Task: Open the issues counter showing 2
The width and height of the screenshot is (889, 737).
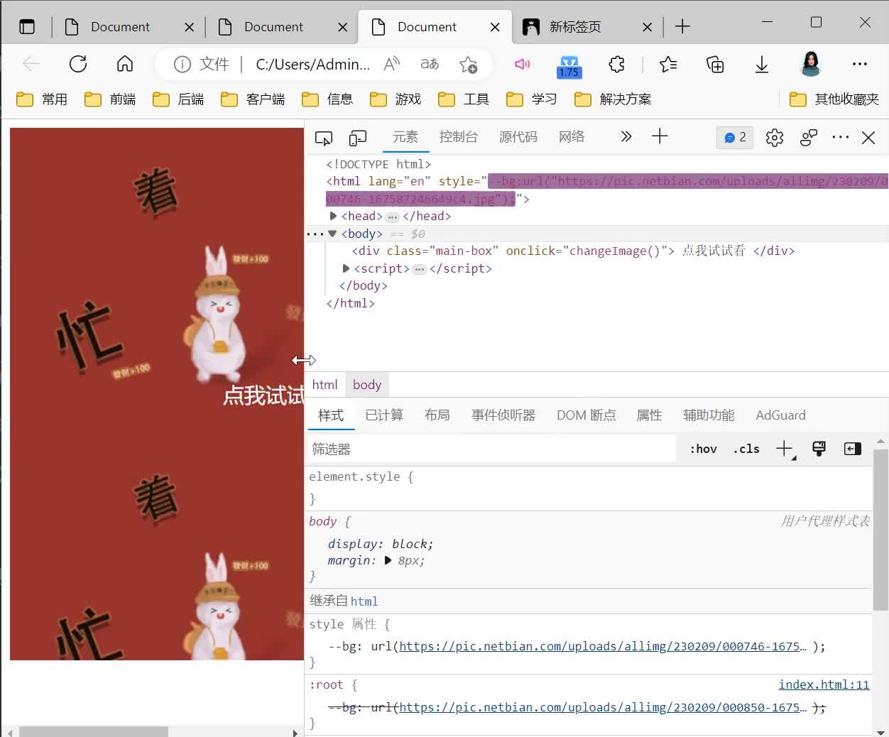Action: 734,138
